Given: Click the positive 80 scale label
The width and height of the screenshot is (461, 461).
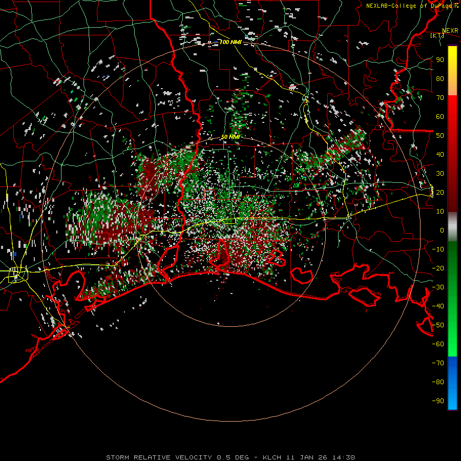Looking at the screenshot, I should (x=440, y=78).
